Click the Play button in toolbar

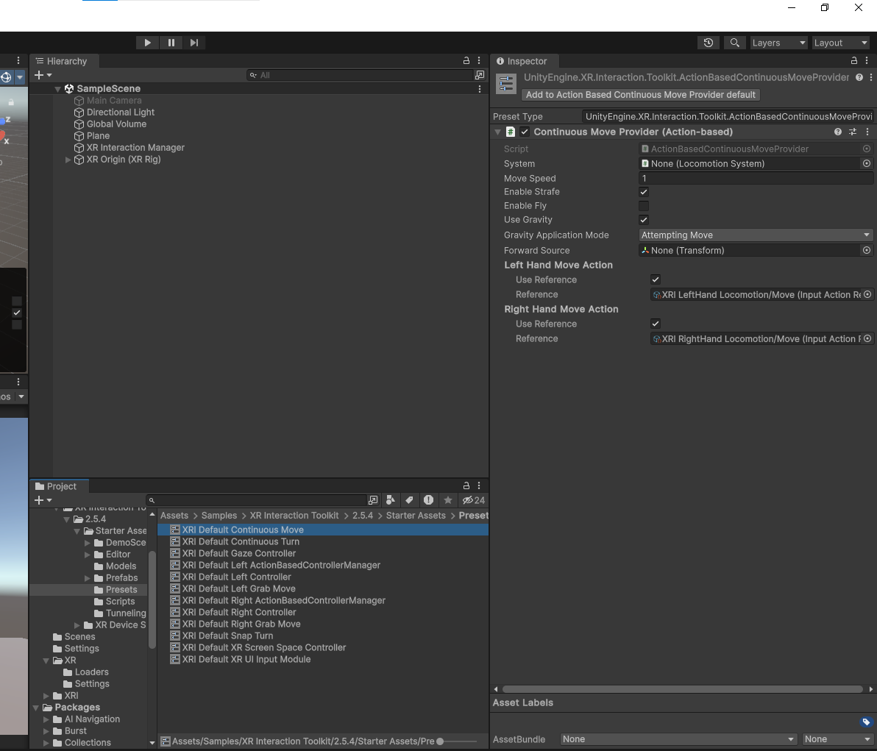point(148,43)
